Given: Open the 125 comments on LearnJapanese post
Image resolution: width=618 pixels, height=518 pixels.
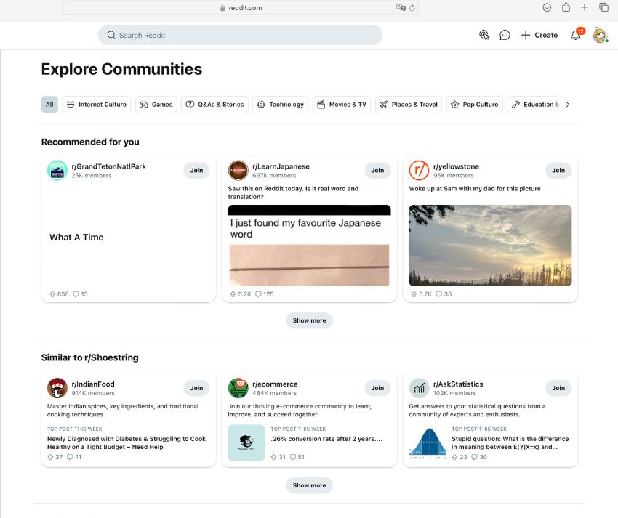Looking at the screenshot, I should [x=264, y=294].
